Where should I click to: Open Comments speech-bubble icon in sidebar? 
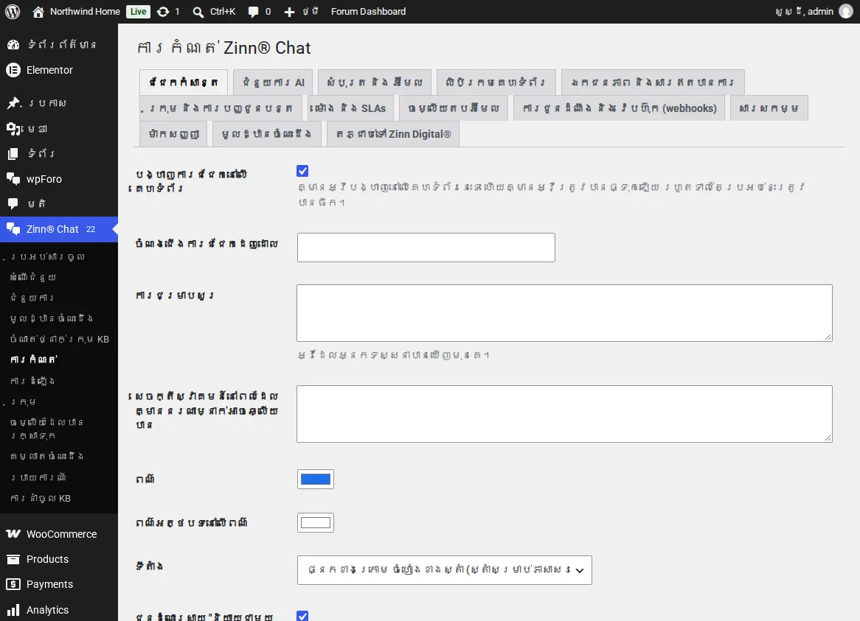tap(13, 204)
